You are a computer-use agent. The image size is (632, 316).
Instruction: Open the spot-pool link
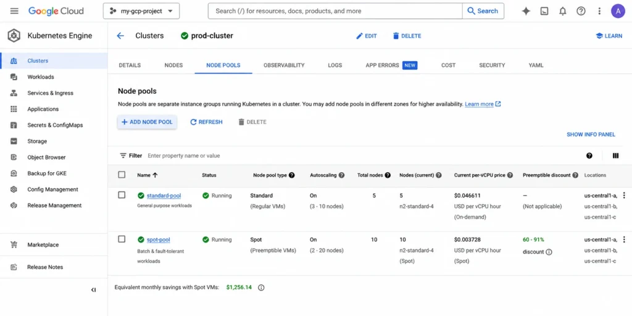coord(159,240)
